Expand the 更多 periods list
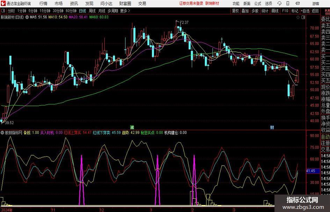Screen dimensions: 330x212 (x=125, y=11)
